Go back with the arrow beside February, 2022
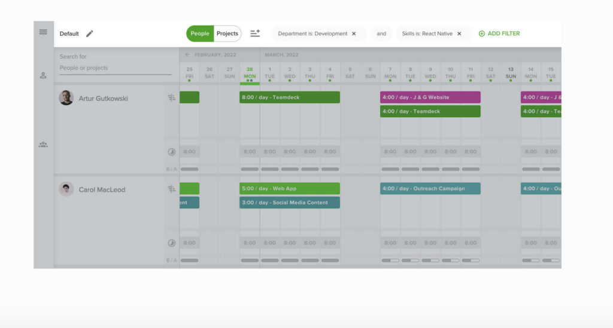 (187, 54)
